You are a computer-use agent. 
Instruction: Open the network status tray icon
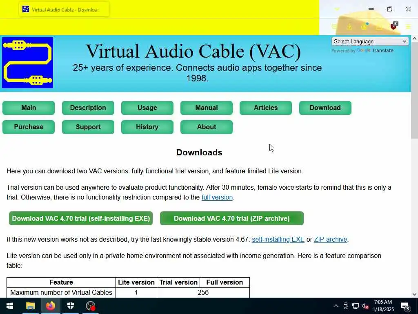(x=356, y=306)
